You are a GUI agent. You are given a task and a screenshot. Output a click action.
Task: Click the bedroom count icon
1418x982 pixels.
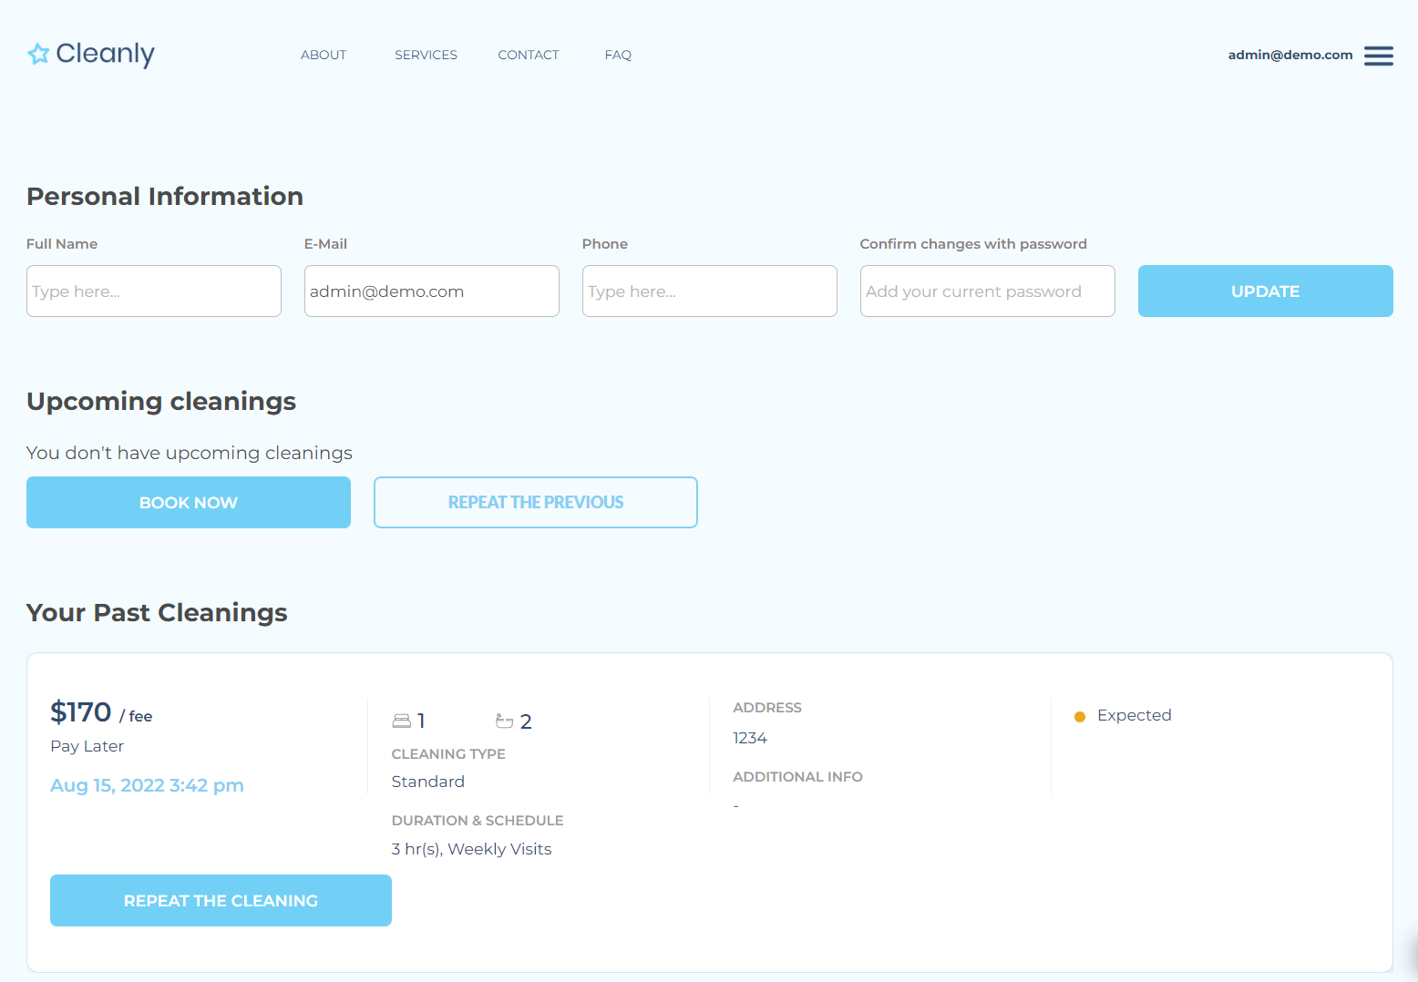pyautogui.click(x=401, y=721)
